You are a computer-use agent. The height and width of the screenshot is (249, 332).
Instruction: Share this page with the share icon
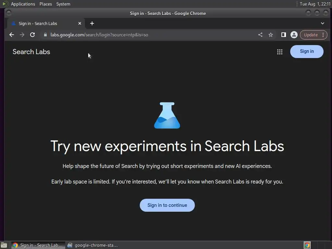[x=260, y=35]
